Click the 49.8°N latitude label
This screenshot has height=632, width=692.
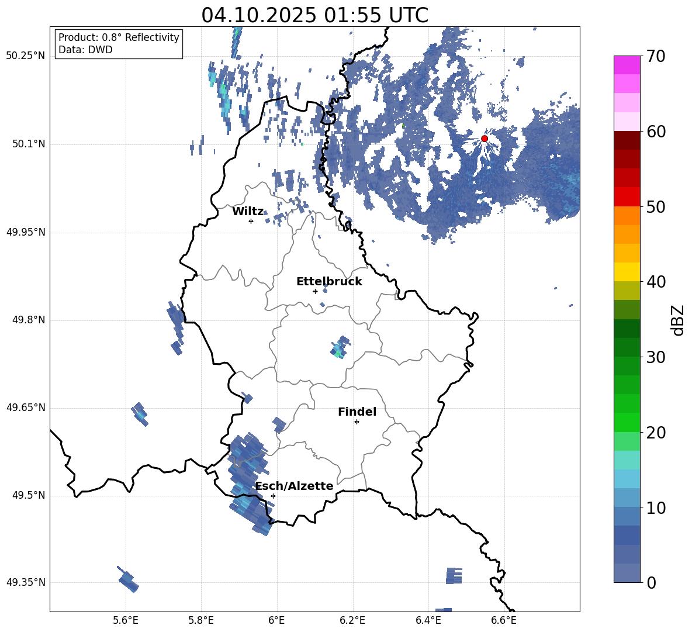click(29, 320)
